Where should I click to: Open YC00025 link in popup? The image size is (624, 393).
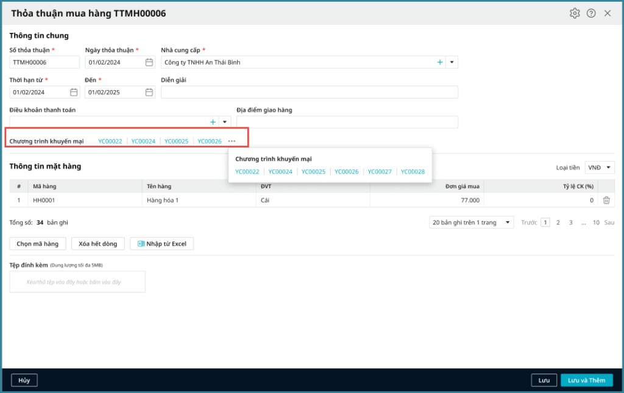[313, 171]
